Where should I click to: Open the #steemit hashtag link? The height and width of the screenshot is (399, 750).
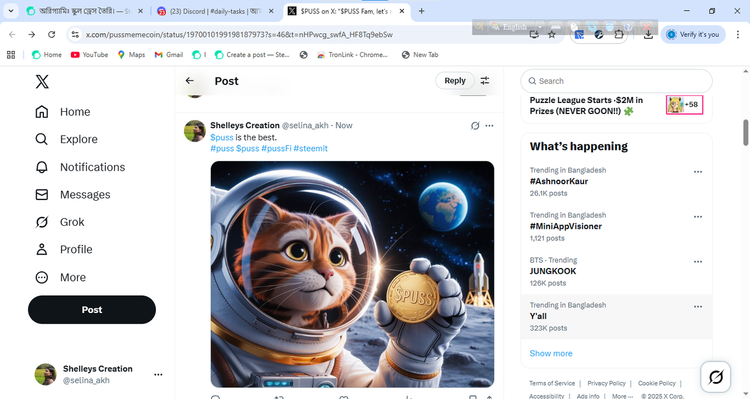click(x=311, y=149)
